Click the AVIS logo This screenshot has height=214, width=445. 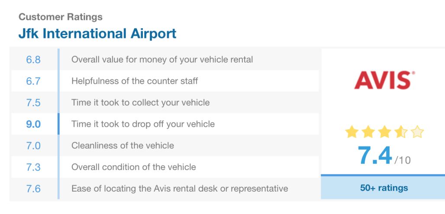[384, 80]
